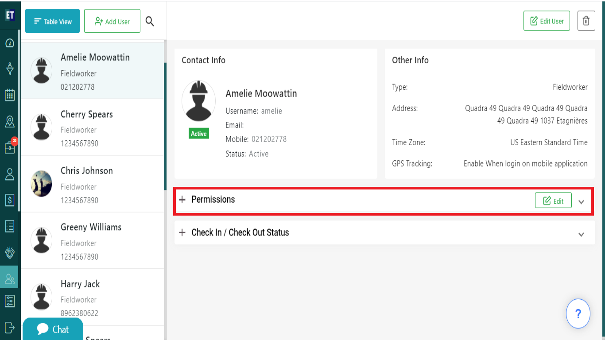Click the Check In / Check Out Status title
Image resolution: width=605 pixels, height=340 pixels.
[240, 232]
